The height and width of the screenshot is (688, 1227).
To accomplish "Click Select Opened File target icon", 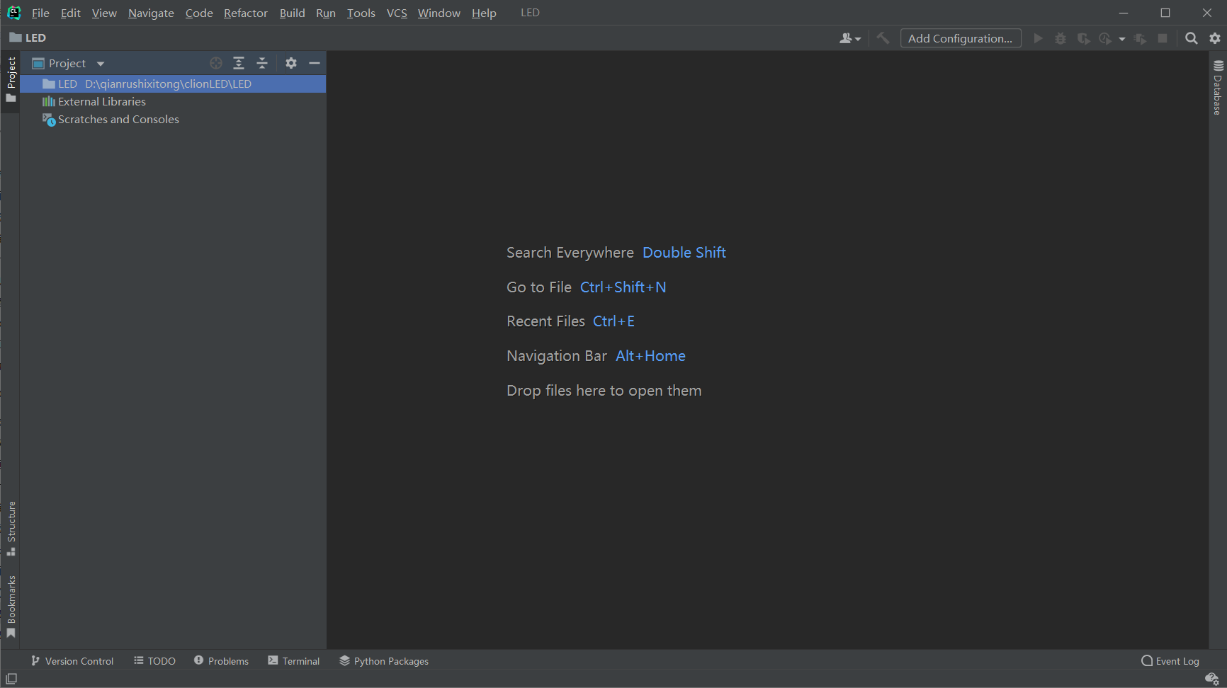I will (216, 63).
